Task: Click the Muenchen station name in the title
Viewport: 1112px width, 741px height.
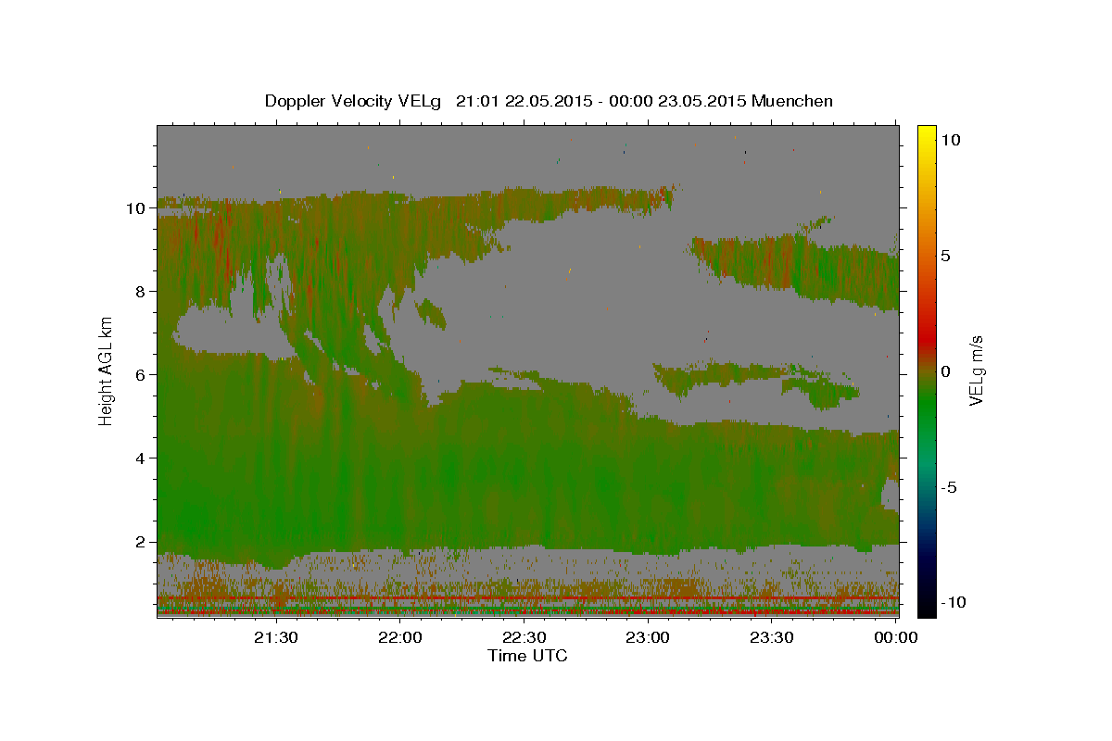Action: [792, 101]
